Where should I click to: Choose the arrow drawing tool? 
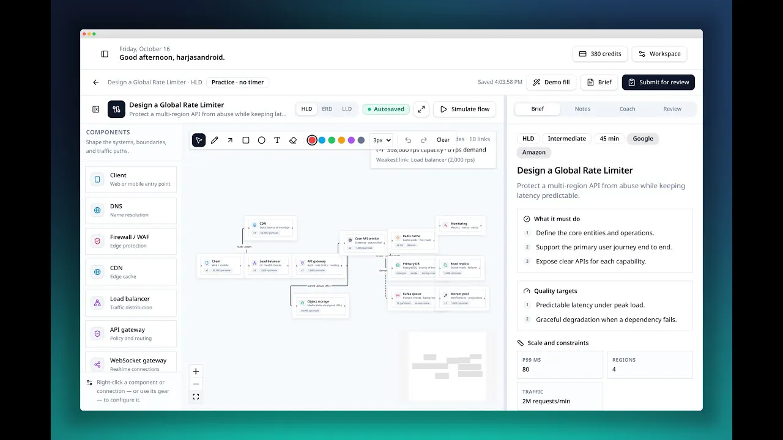[x=230, y=140]
